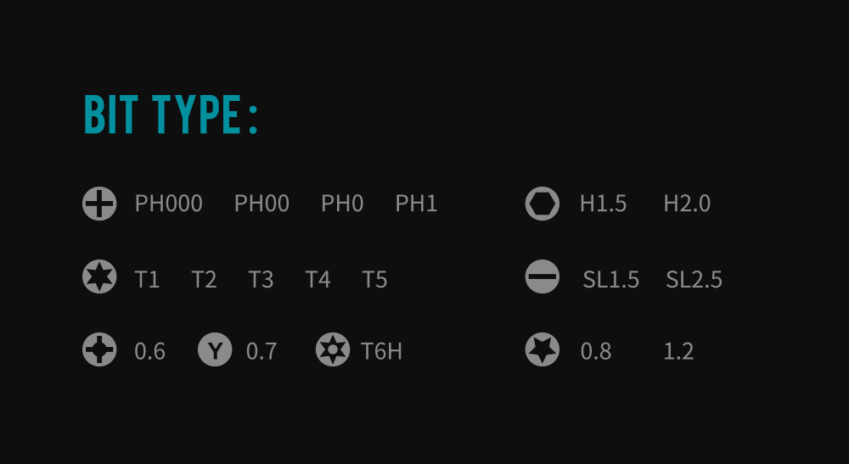Click the 1.2 pentalobe size label

pos(678,352)
